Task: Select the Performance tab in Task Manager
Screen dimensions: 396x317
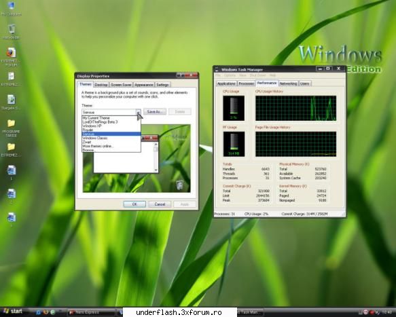Action: (267, 83)
